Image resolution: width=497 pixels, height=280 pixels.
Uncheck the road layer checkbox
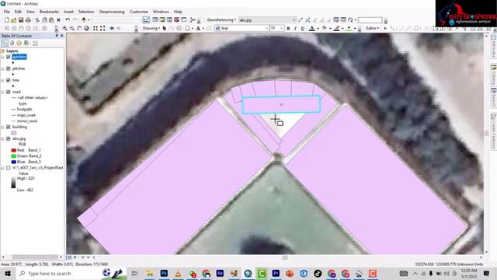(9, 92)
